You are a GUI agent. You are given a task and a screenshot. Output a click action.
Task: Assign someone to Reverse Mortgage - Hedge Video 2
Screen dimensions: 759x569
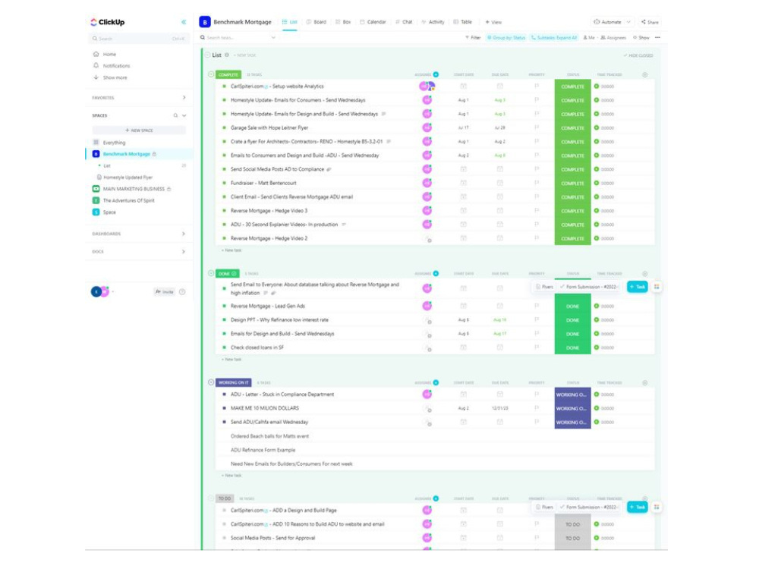[x=427, y=238]
